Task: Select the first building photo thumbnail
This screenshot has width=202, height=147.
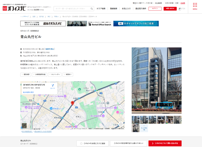Action: pyautogui.click(x=135, y=120)
